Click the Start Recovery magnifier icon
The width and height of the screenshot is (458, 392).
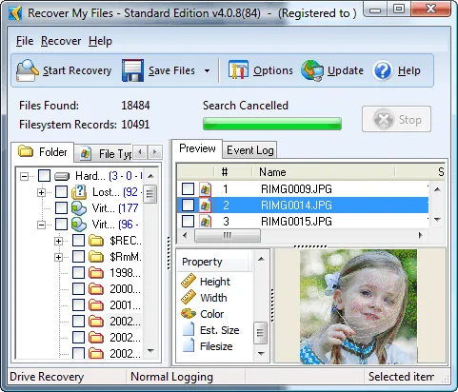[28, 70]
